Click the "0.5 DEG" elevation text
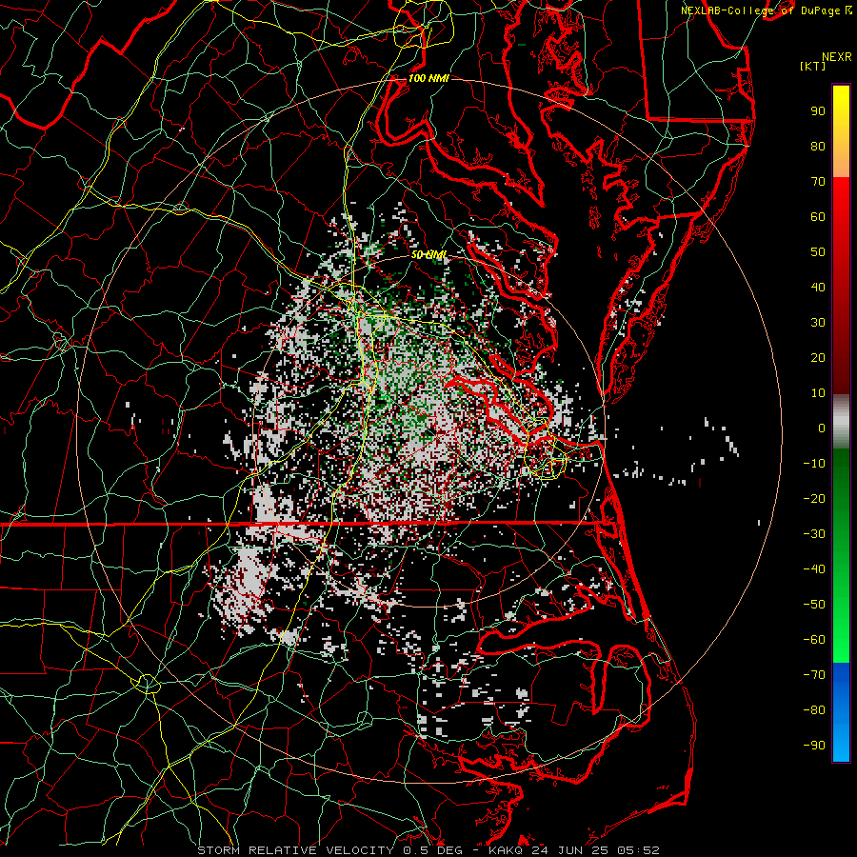The width and height of the screenshot is (857, 857). [433, 850]
